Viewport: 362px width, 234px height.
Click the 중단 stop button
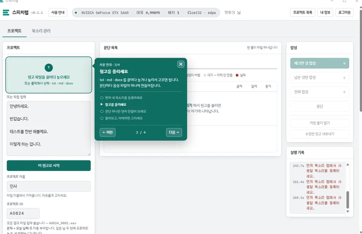[x=319, y=106]
